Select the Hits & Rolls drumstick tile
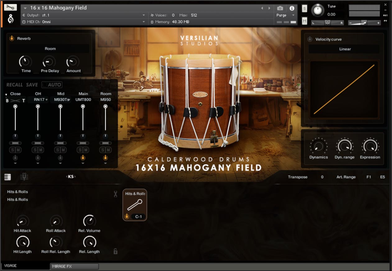This screenshot has height=271, width=392. [x=135, y=205]
